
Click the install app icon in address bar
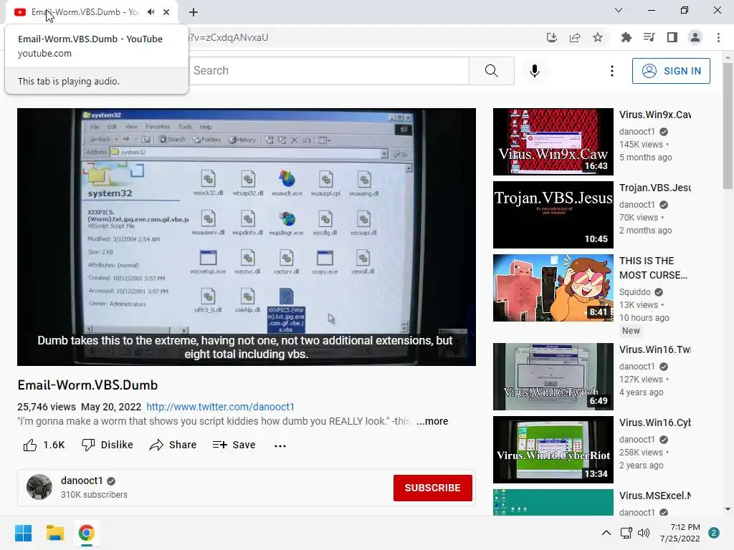point(552,38)
